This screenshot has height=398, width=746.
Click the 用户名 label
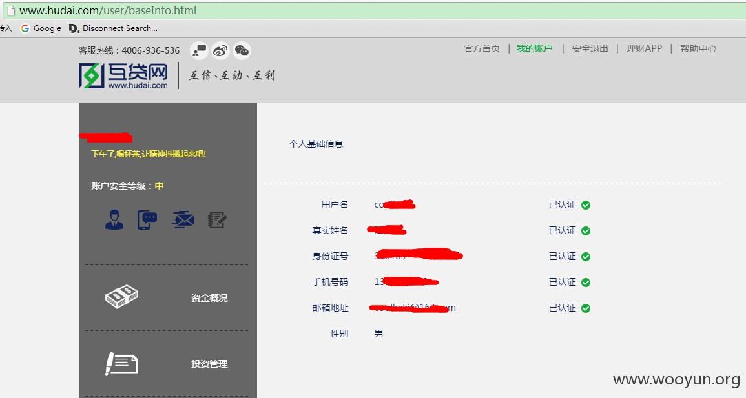(335, 204)
